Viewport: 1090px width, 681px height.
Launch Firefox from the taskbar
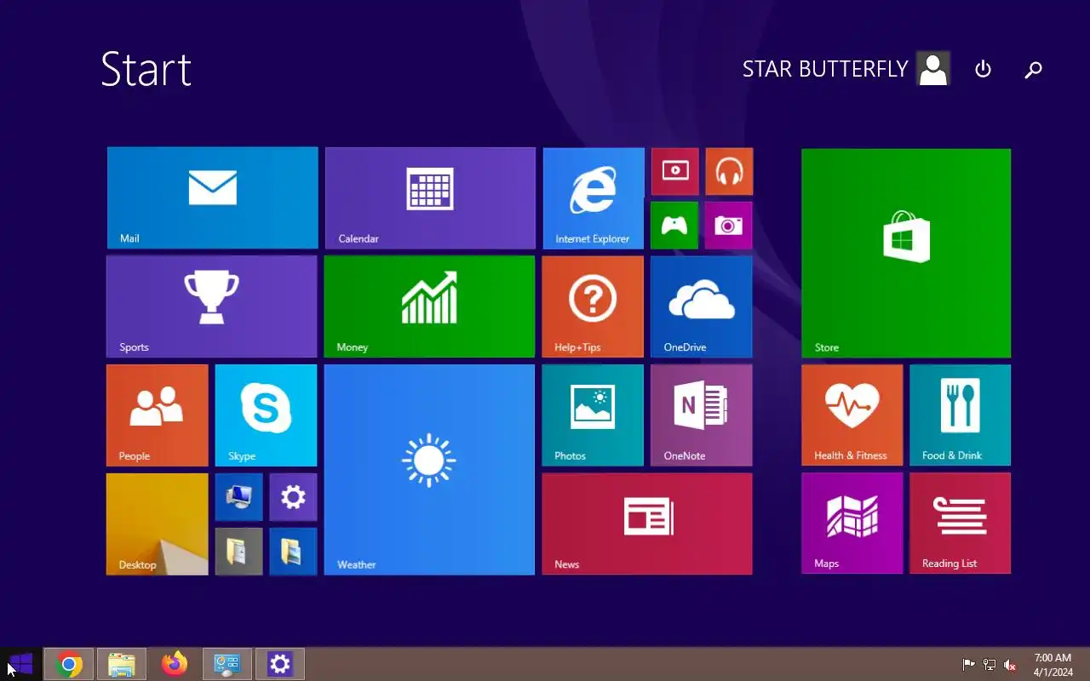coord(175,664)
